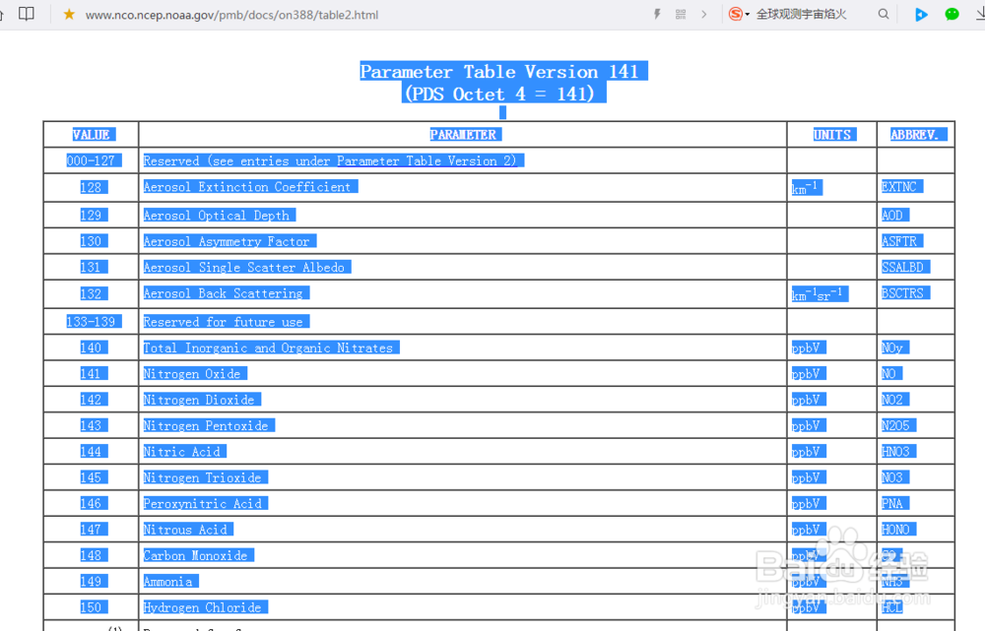Image resolution: width=985 pixels, height=631 pixels.
Task: Click the lightning bolt speed icon
Action: point(657,14)
